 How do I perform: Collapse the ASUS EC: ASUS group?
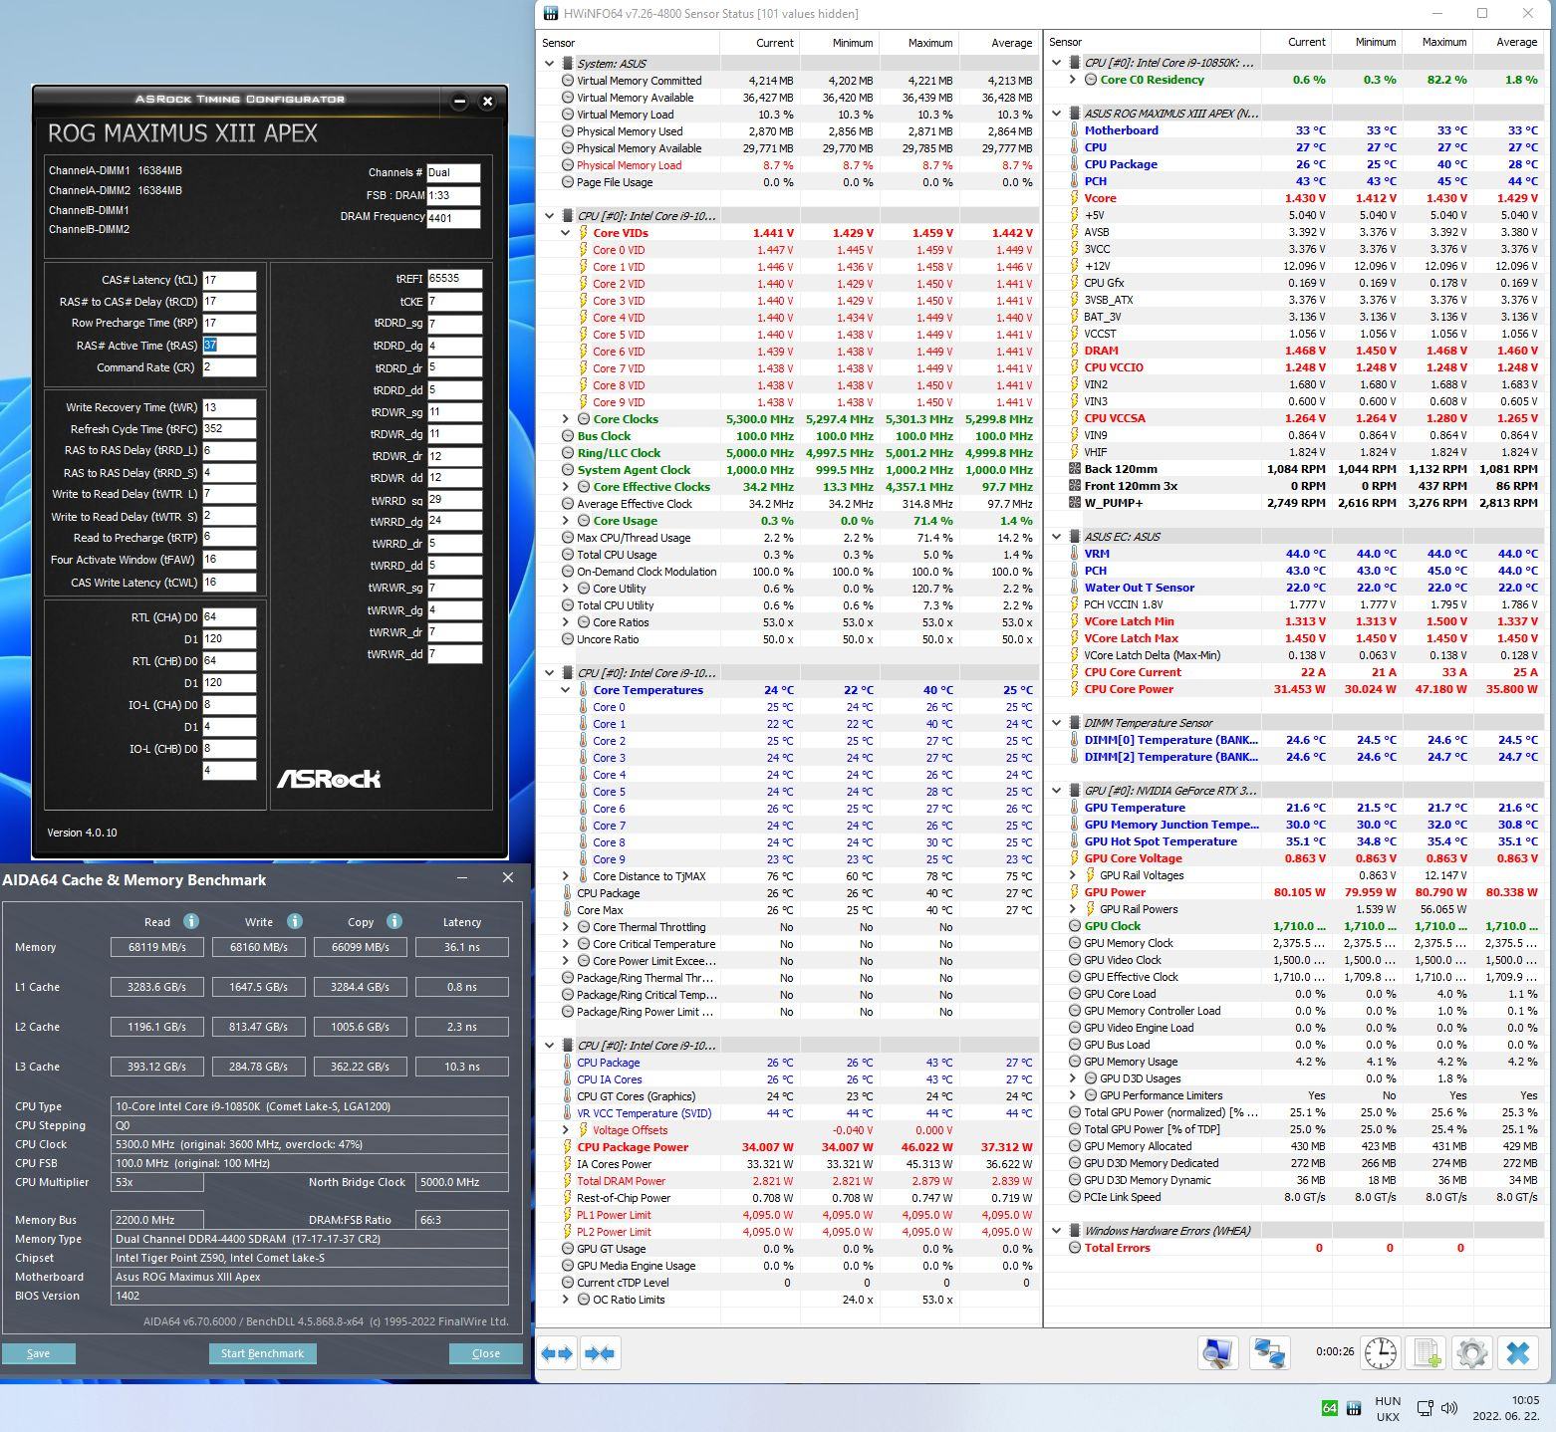[x=1056, y=537]
